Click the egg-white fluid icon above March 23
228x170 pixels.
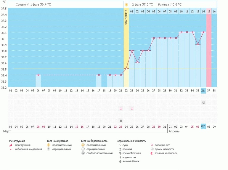click(x=121, y=121)
